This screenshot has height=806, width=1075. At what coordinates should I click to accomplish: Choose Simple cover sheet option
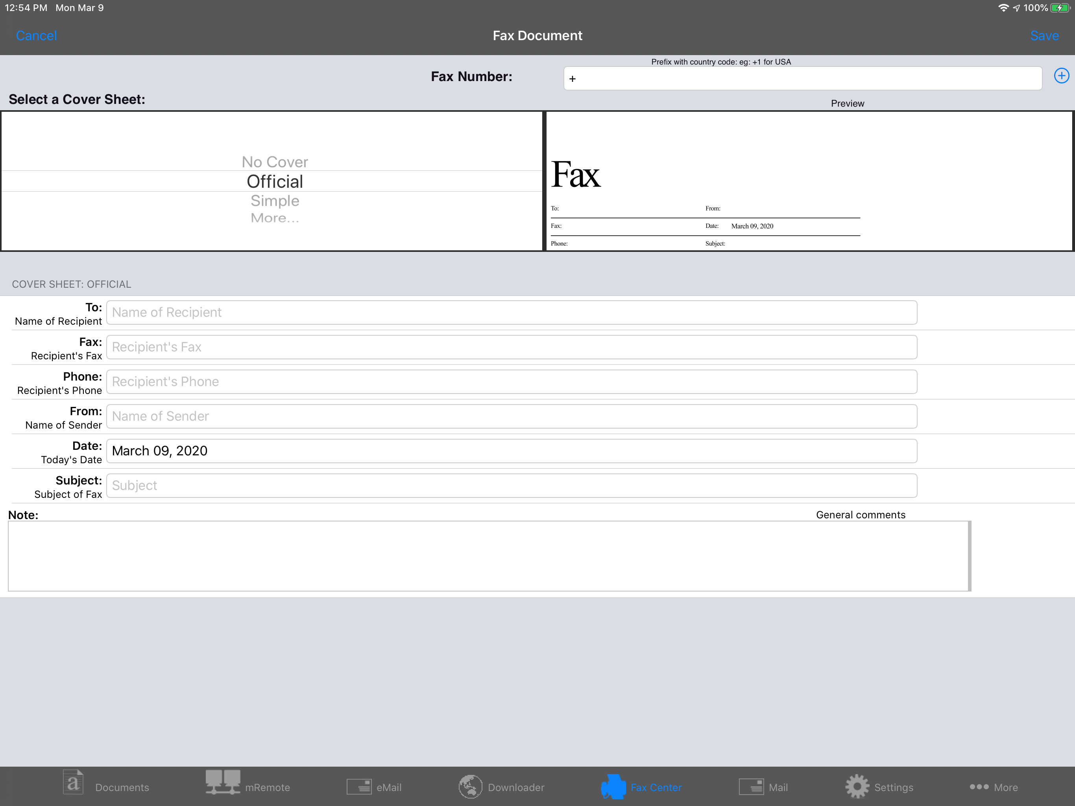coord(275,201)
